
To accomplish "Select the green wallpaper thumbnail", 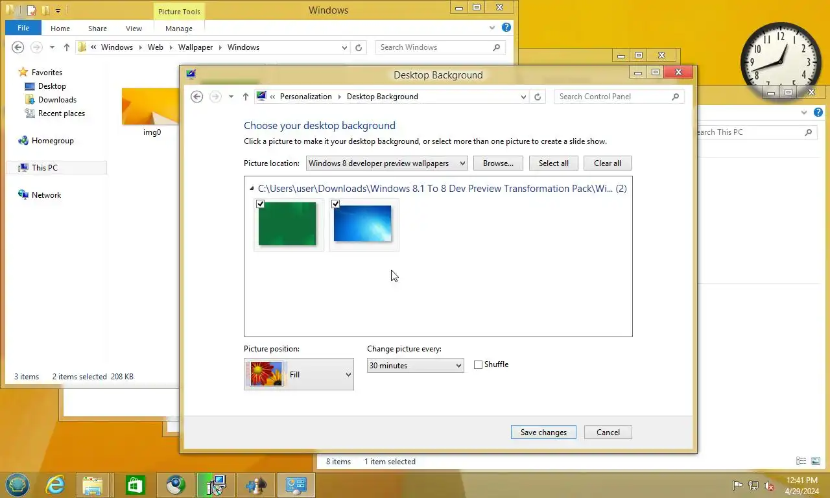I will (288, 224).
